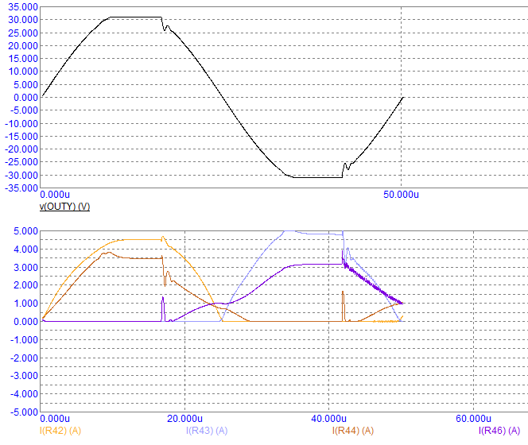Click the 0.000u origin label of upper plot
Viewport: 528px width, 445px height.
(55, 195)
